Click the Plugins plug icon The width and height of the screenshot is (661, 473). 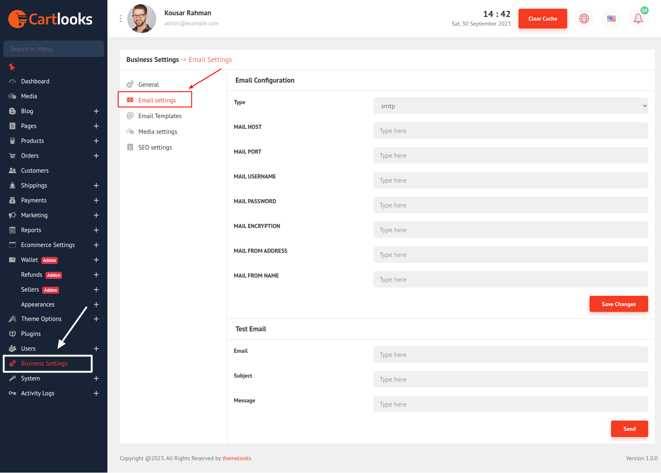coord(12,334)
